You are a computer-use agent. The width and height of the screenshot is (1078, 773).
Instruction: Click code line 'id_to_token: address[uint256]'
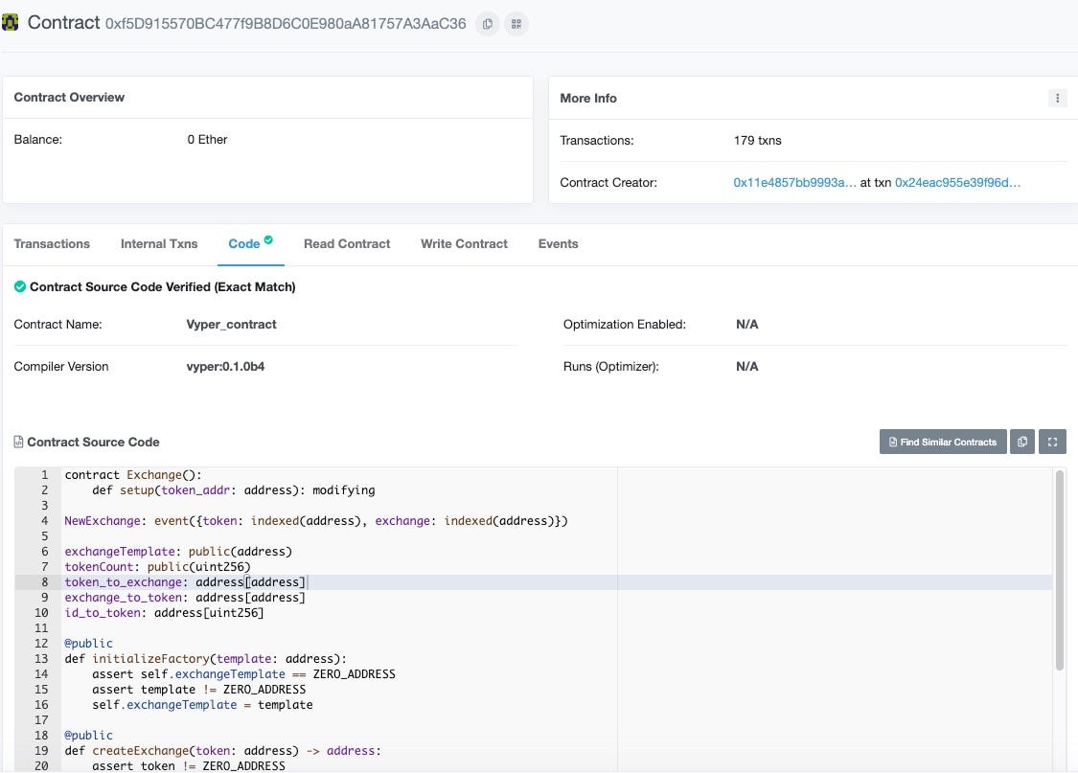click(164, 613)
